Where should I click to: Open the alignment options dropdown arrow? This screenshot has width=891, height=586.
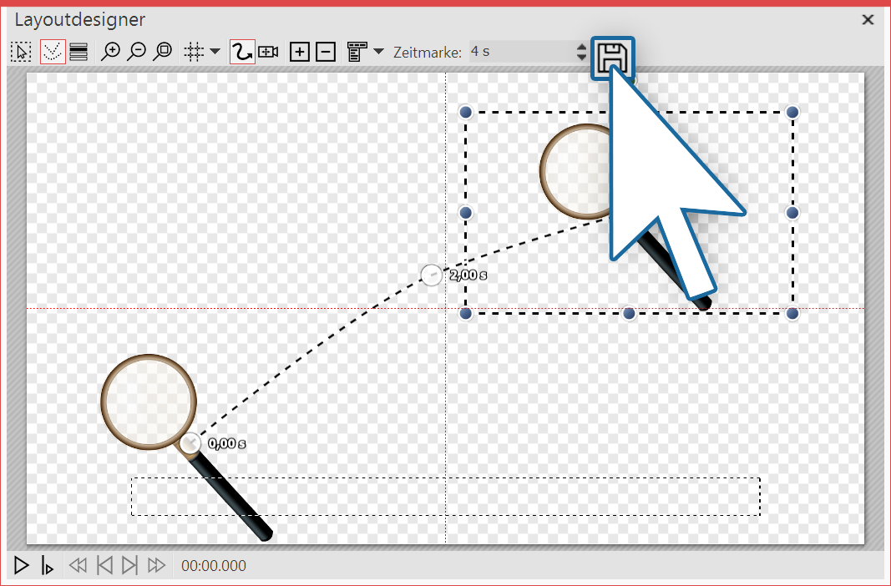(x=378, y=52)
